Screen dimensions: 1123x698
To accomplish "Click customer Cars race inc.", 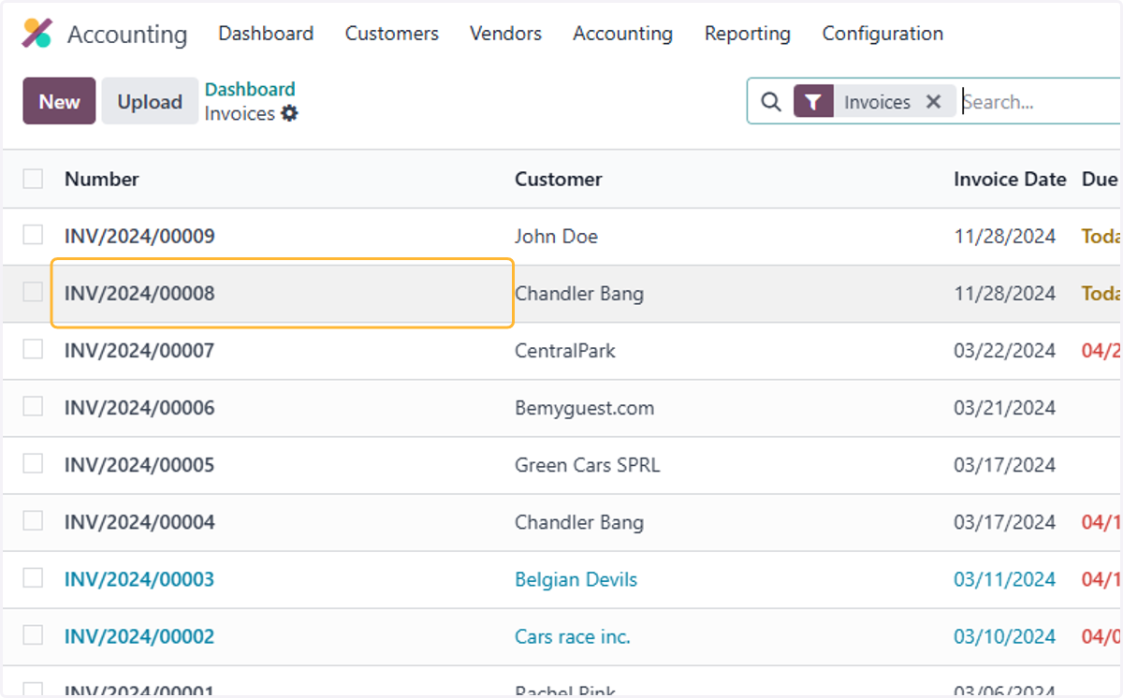I will click(573, 635).
